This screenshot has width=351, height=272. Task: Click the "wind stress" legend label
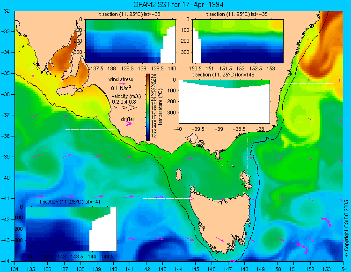tap(121, 79)
